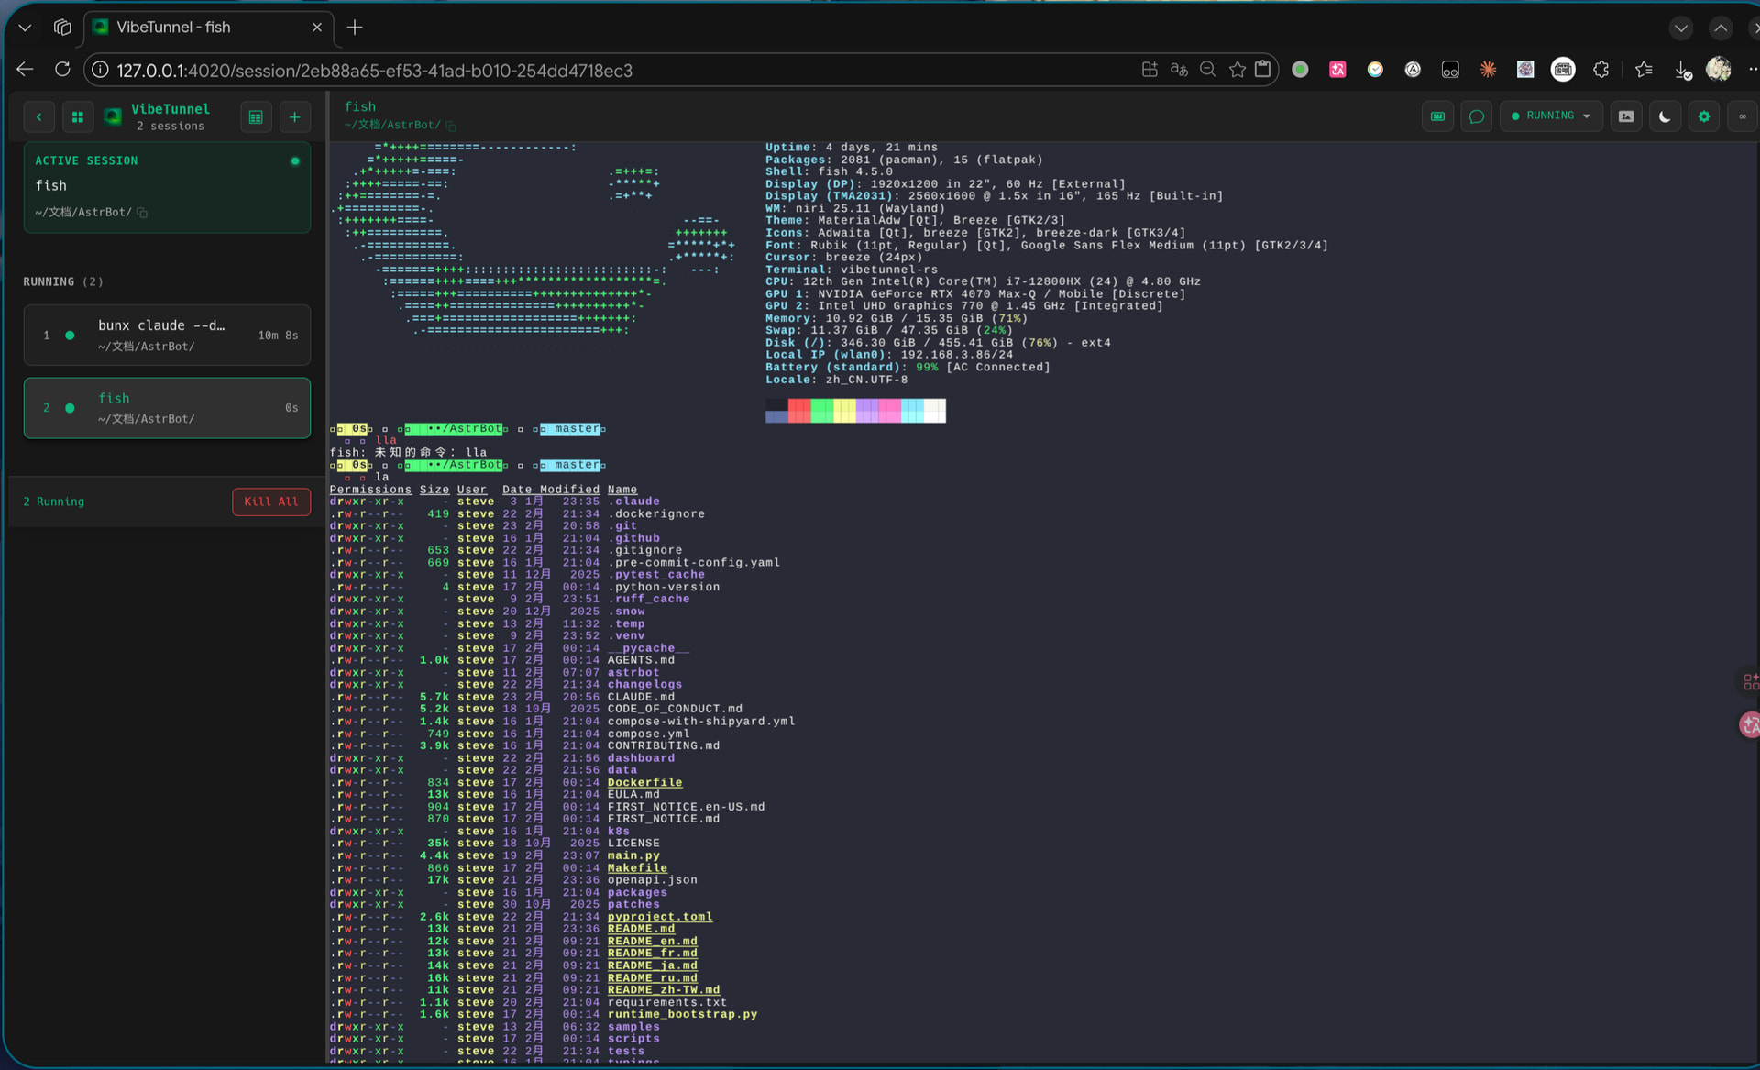
Task: Open VibeTunnel settings gear
Action: pyautogui.click(x=1704, y=116)
